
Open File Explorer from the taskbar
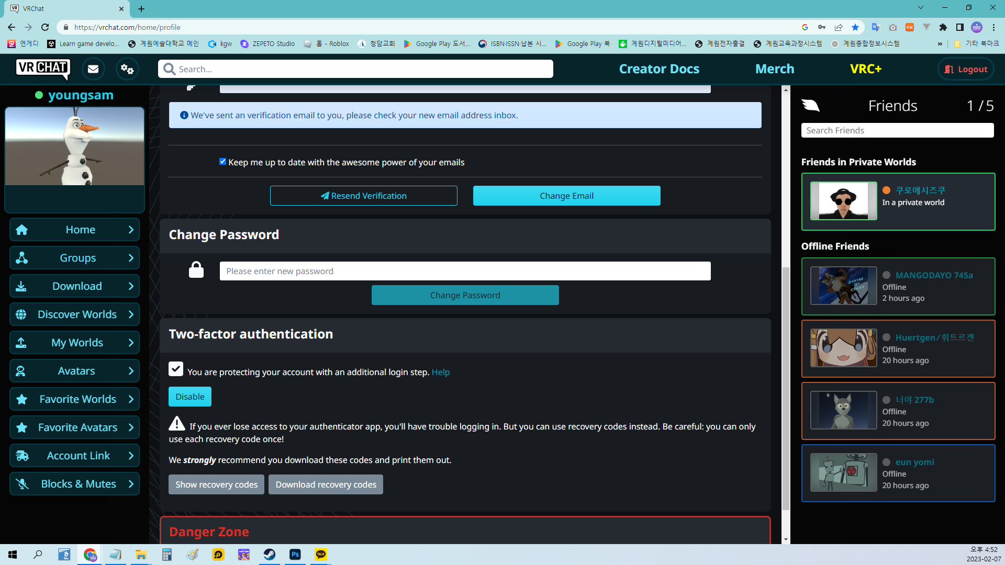coord(141,555)
